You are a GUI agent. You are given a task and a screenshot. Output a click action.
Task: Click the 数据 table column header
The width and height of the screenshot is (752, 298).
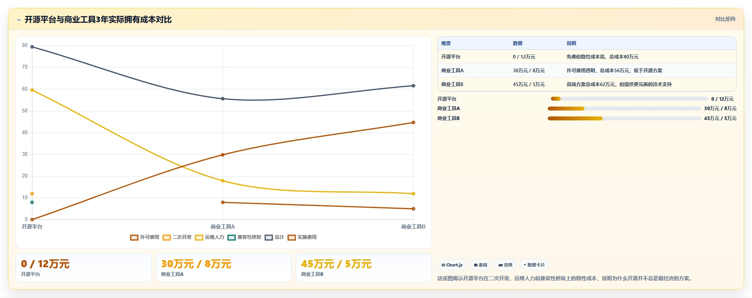pyautogui.click(x=518, y=43)
